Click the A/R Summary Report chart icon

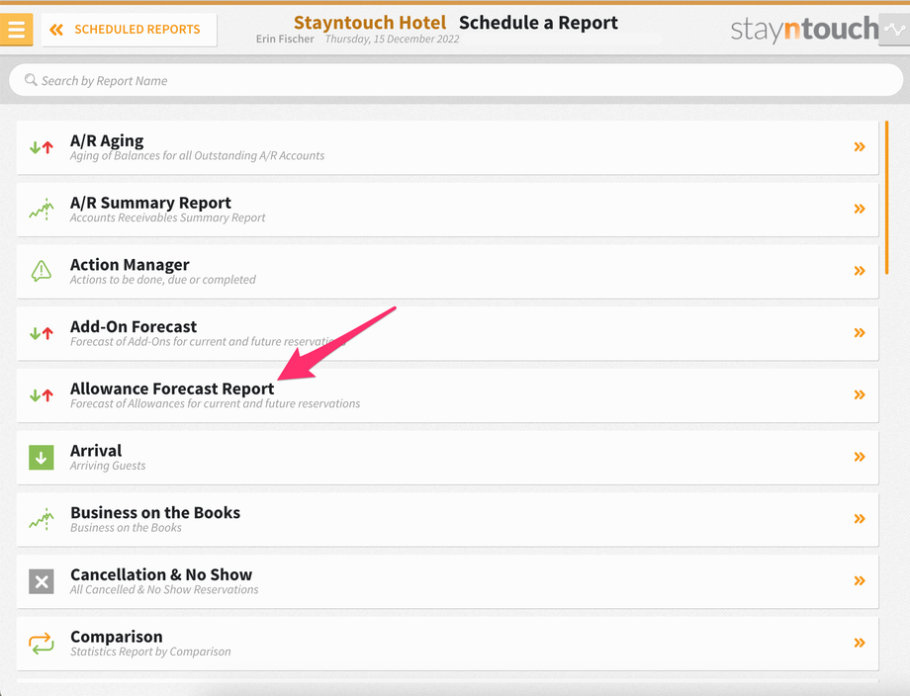(42, 210)
